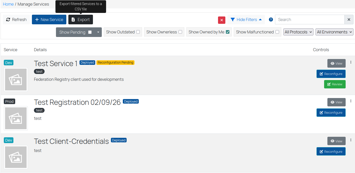This screenshot has width=355, height=173.
Task: Click the Refresh button
Action: pyautogui.click(x=16, y=20)
